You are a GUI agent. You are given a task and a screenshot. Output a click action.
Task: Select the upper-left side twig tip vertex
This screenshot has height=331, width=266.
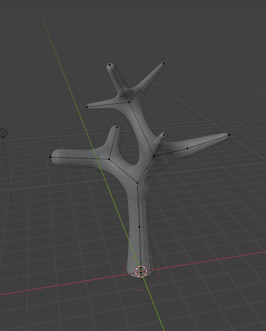[x=87, y=107]
